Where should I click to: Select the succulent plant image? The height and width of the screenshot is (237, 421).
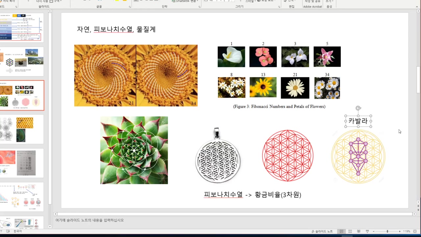(134, 150)
